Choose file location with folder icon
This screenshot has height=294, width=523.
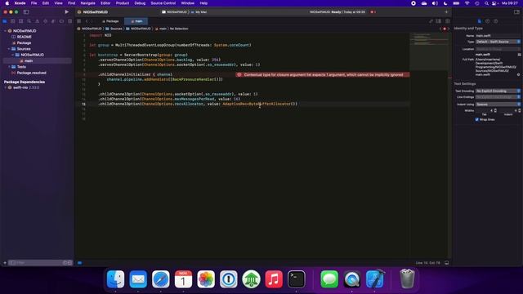tap(519, 55)
